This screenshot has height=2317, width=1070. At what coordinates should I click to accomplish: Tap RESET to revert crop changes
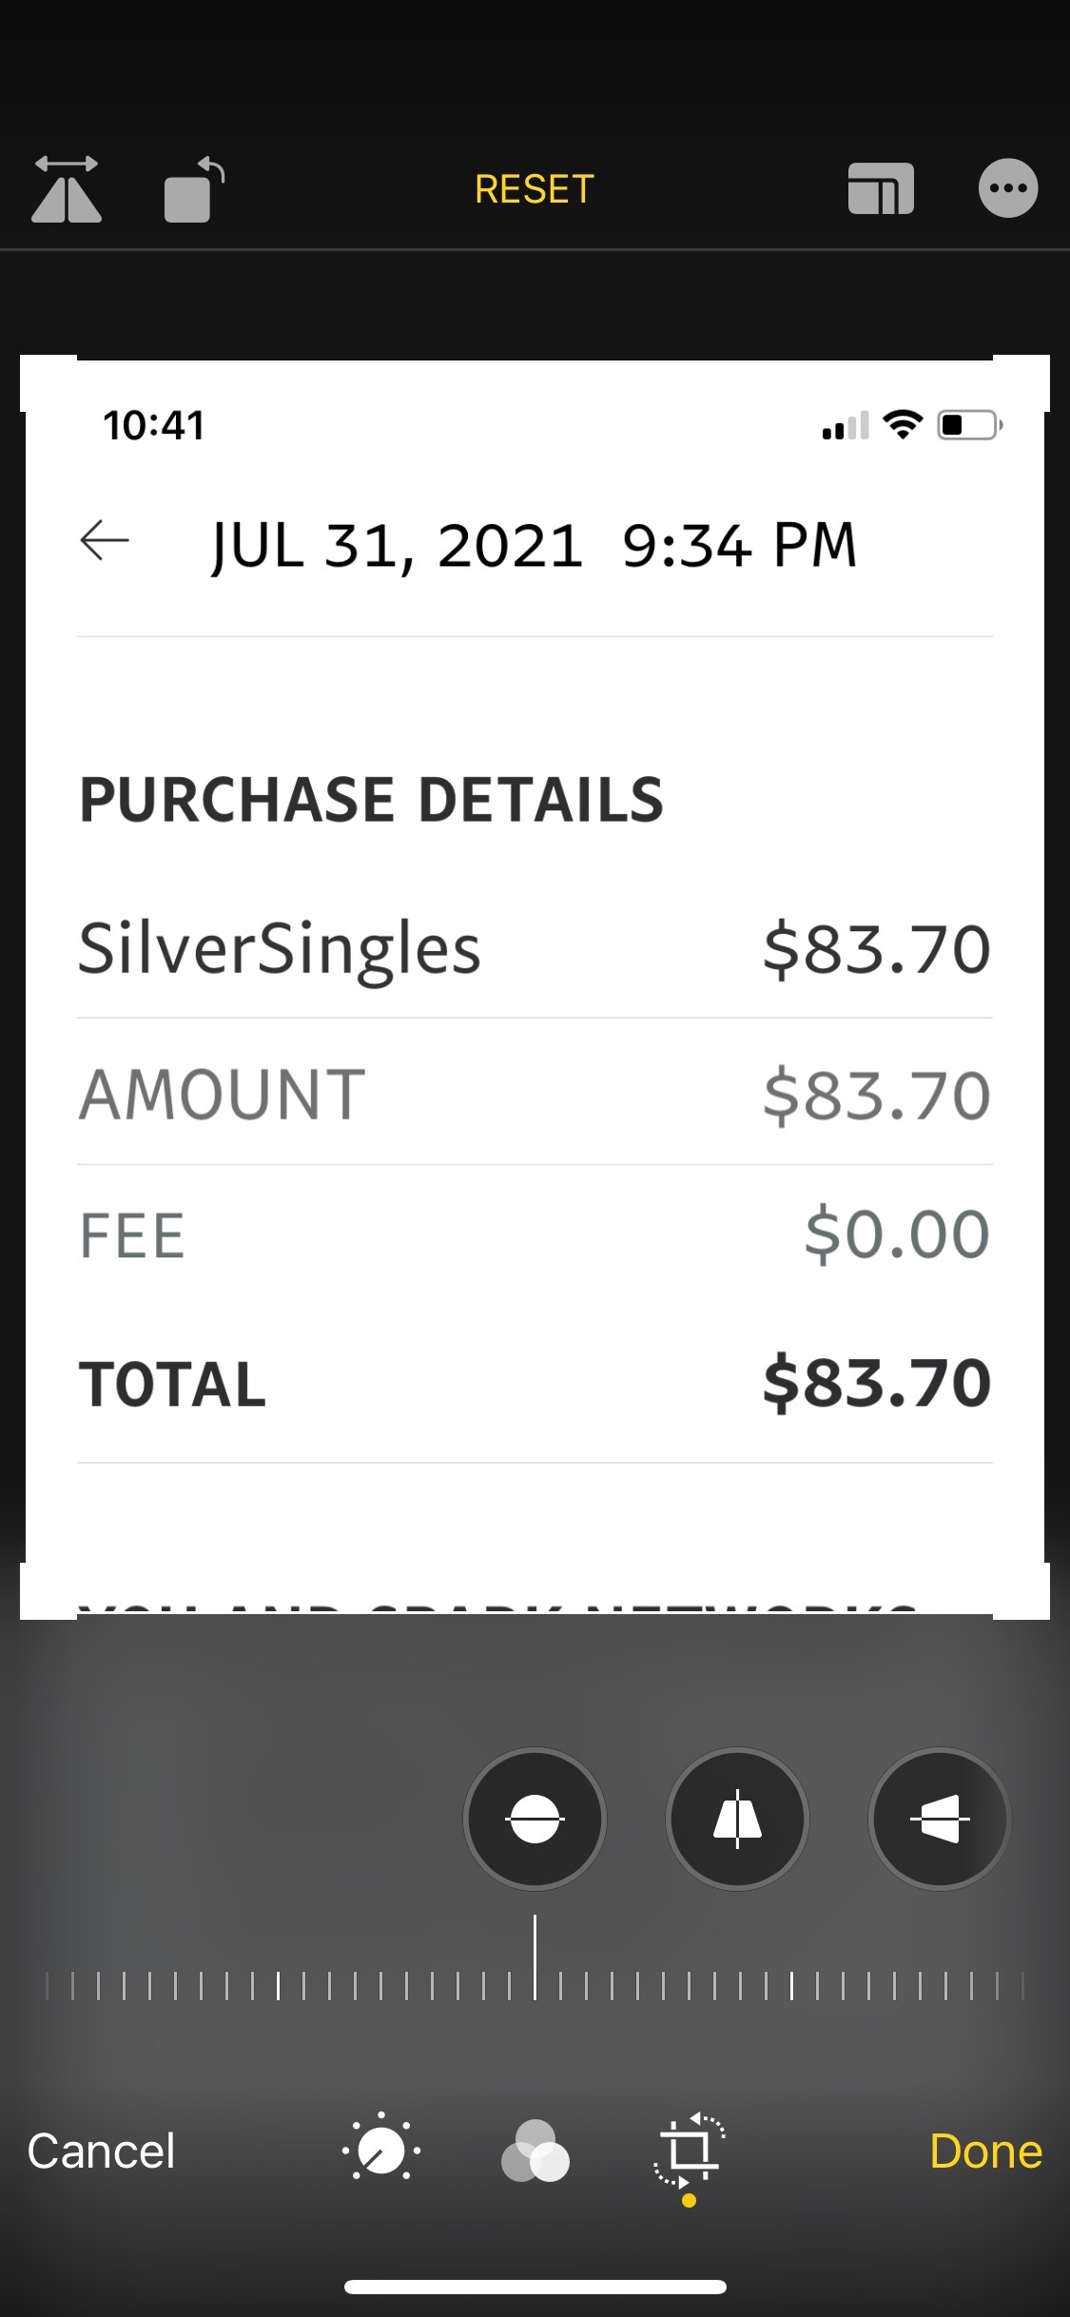point(534,188)
